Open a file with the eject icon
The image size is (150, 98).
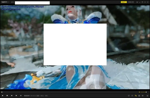[21, 95]
